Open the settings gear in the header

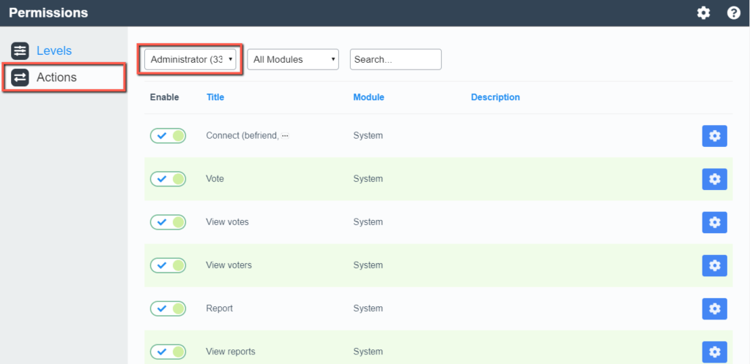pyautogui.click(x=703, y=13)
